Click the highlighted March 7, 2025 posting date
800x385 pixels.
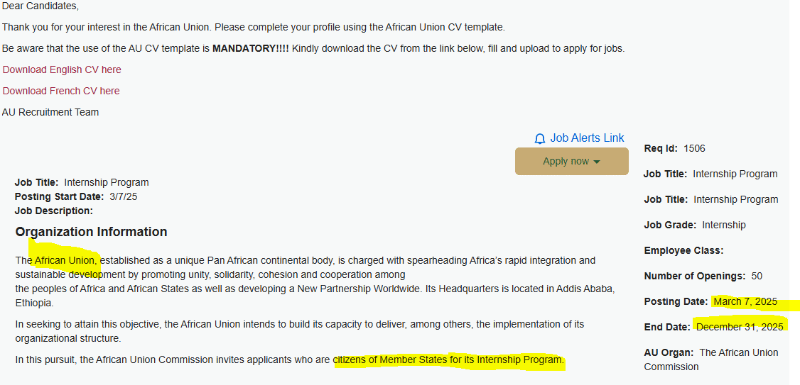tap(745, 301)
